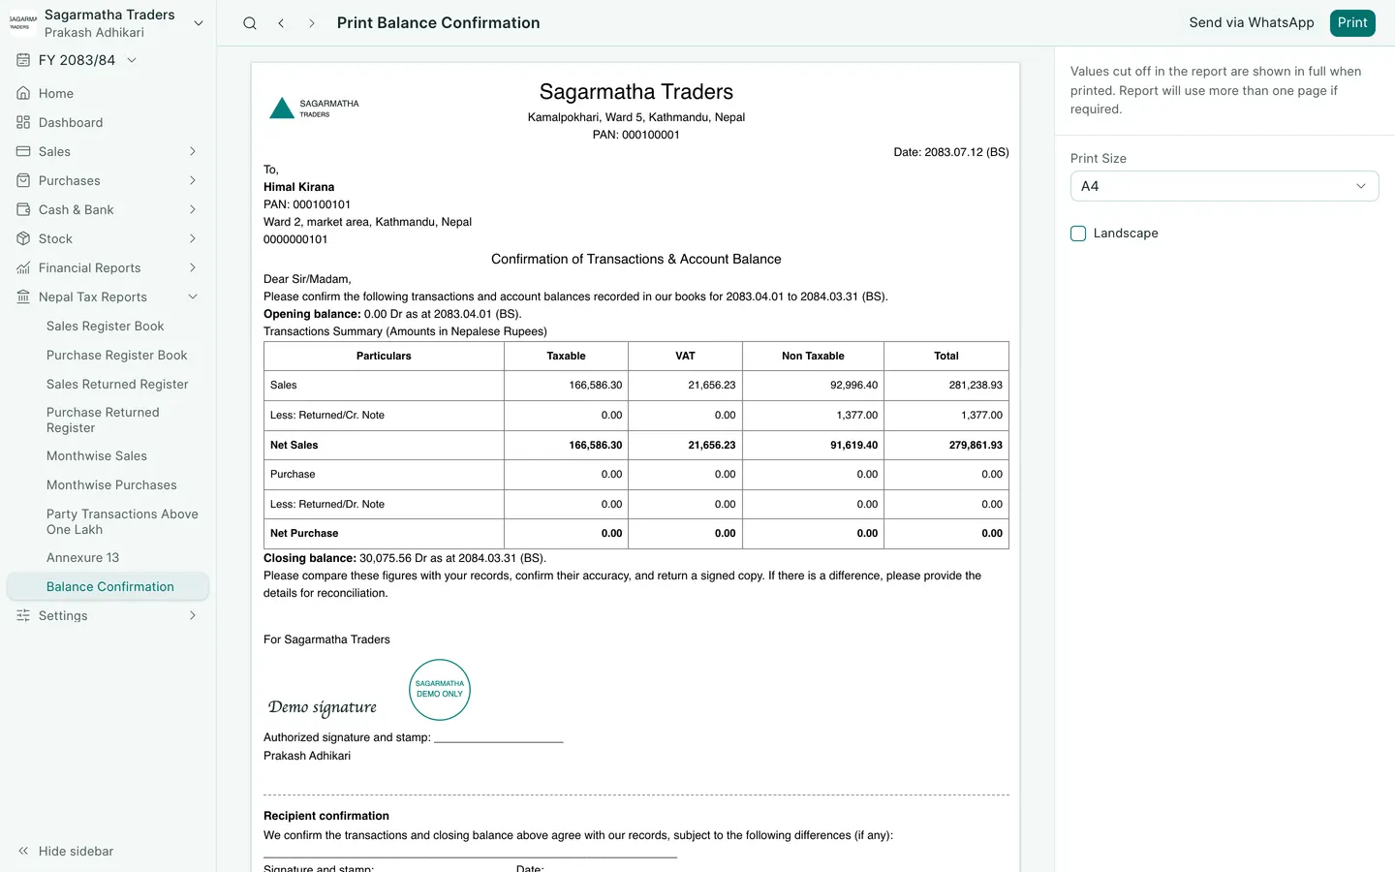1395x872 pixels.
Task: Click the search magnifier icon
Action: click(250, 23)
